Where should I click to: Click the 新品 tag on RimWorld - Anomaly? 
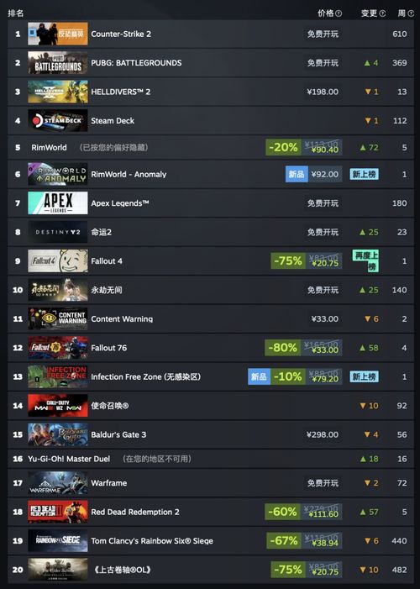tap(297, 174)
